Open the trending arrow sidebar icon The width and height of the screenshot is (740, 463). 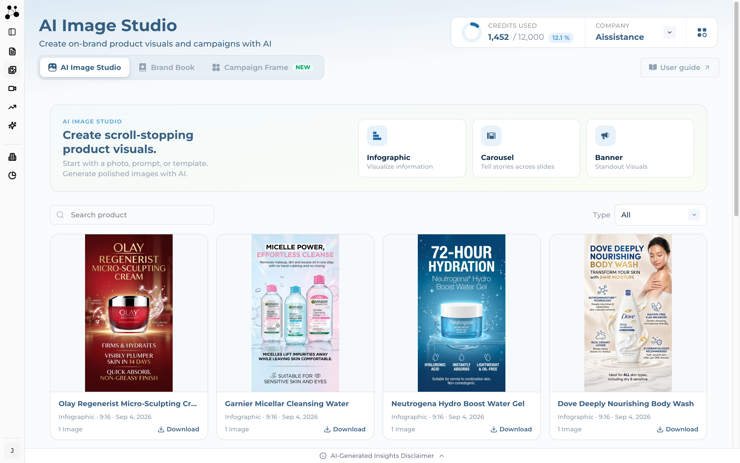click(12, 107)
